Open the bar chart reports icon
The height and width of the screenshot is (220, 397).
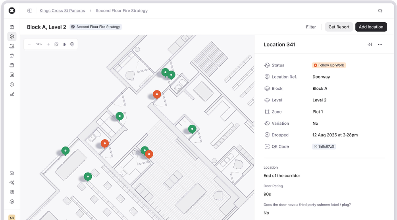12,75
